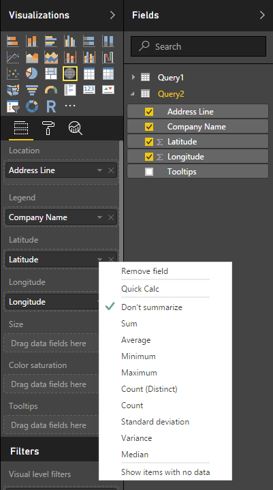Uncheck the Longitude field checkbox
The image size is (273, 490).
149,157
